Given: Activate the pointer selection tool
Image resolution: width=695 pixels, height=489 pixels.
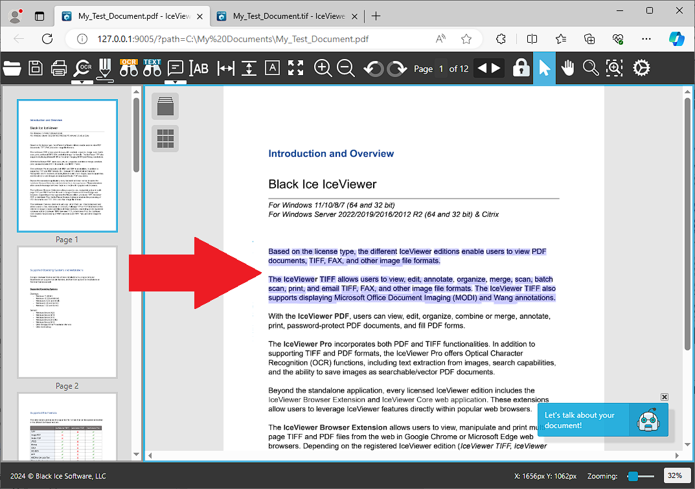Looking at the screenshot, I should pyautogui.click(x=544, y=68).
